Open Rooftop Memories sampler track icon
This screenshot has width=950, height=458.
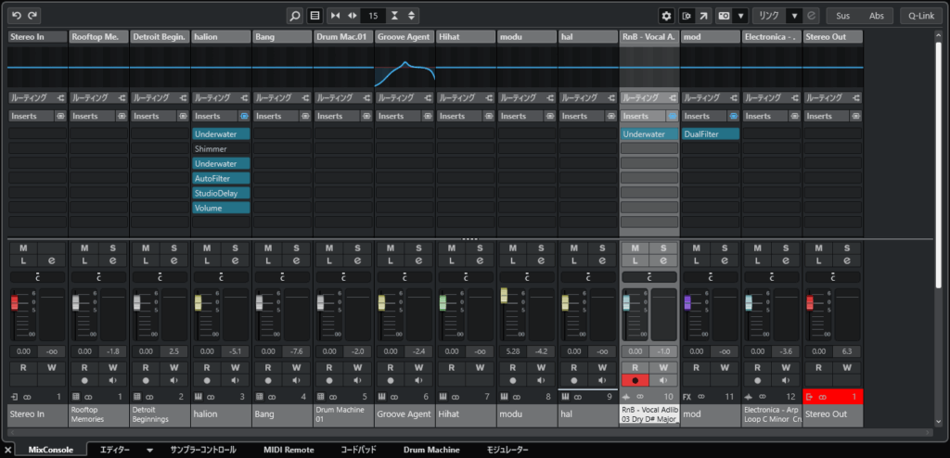[76, 397]
